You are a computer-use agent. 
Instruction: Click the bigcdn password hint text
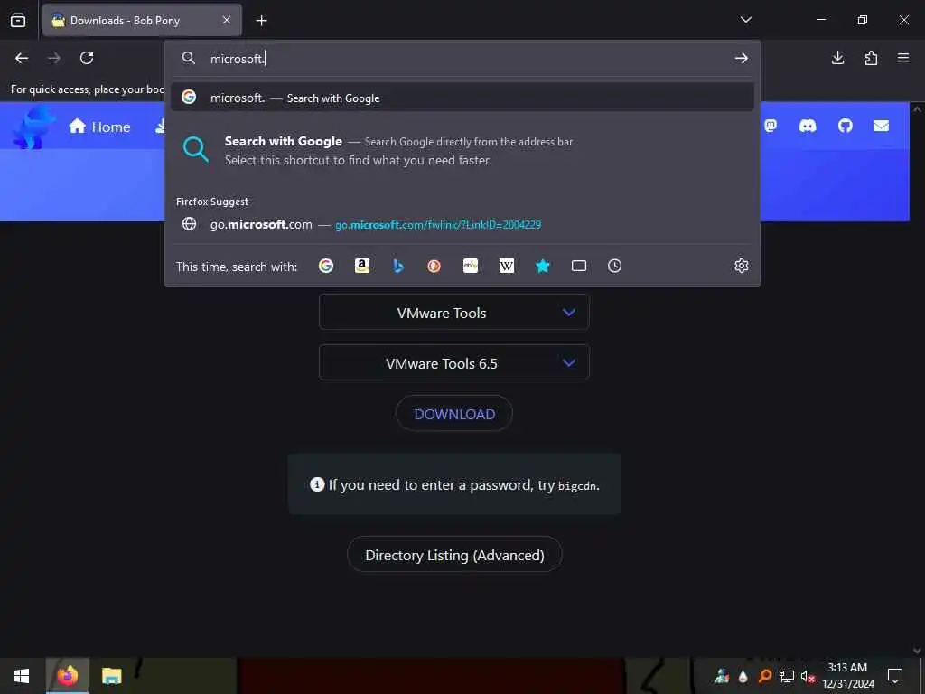577,486
